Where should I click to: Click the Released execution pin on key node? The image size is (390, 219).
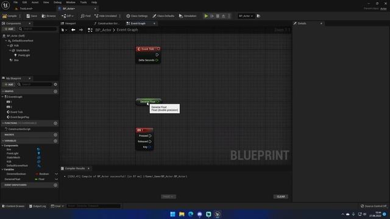tap(150, 142)
